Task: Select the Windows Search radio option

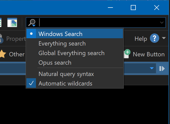Action: coord(75,34)
